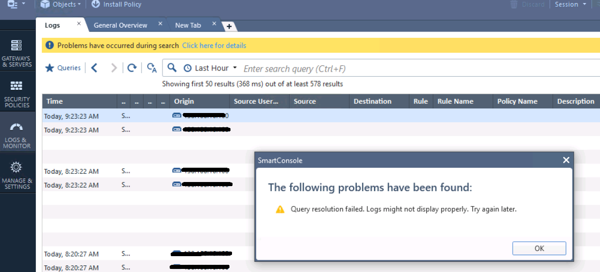The width and height of the screenshot is (600, 272).
Task: Open Manage & Settings view
Action: (17, 176)
